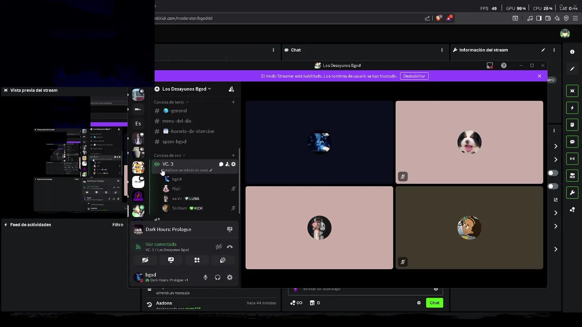Open VC. 3 channel settings gear

point(234,164)
